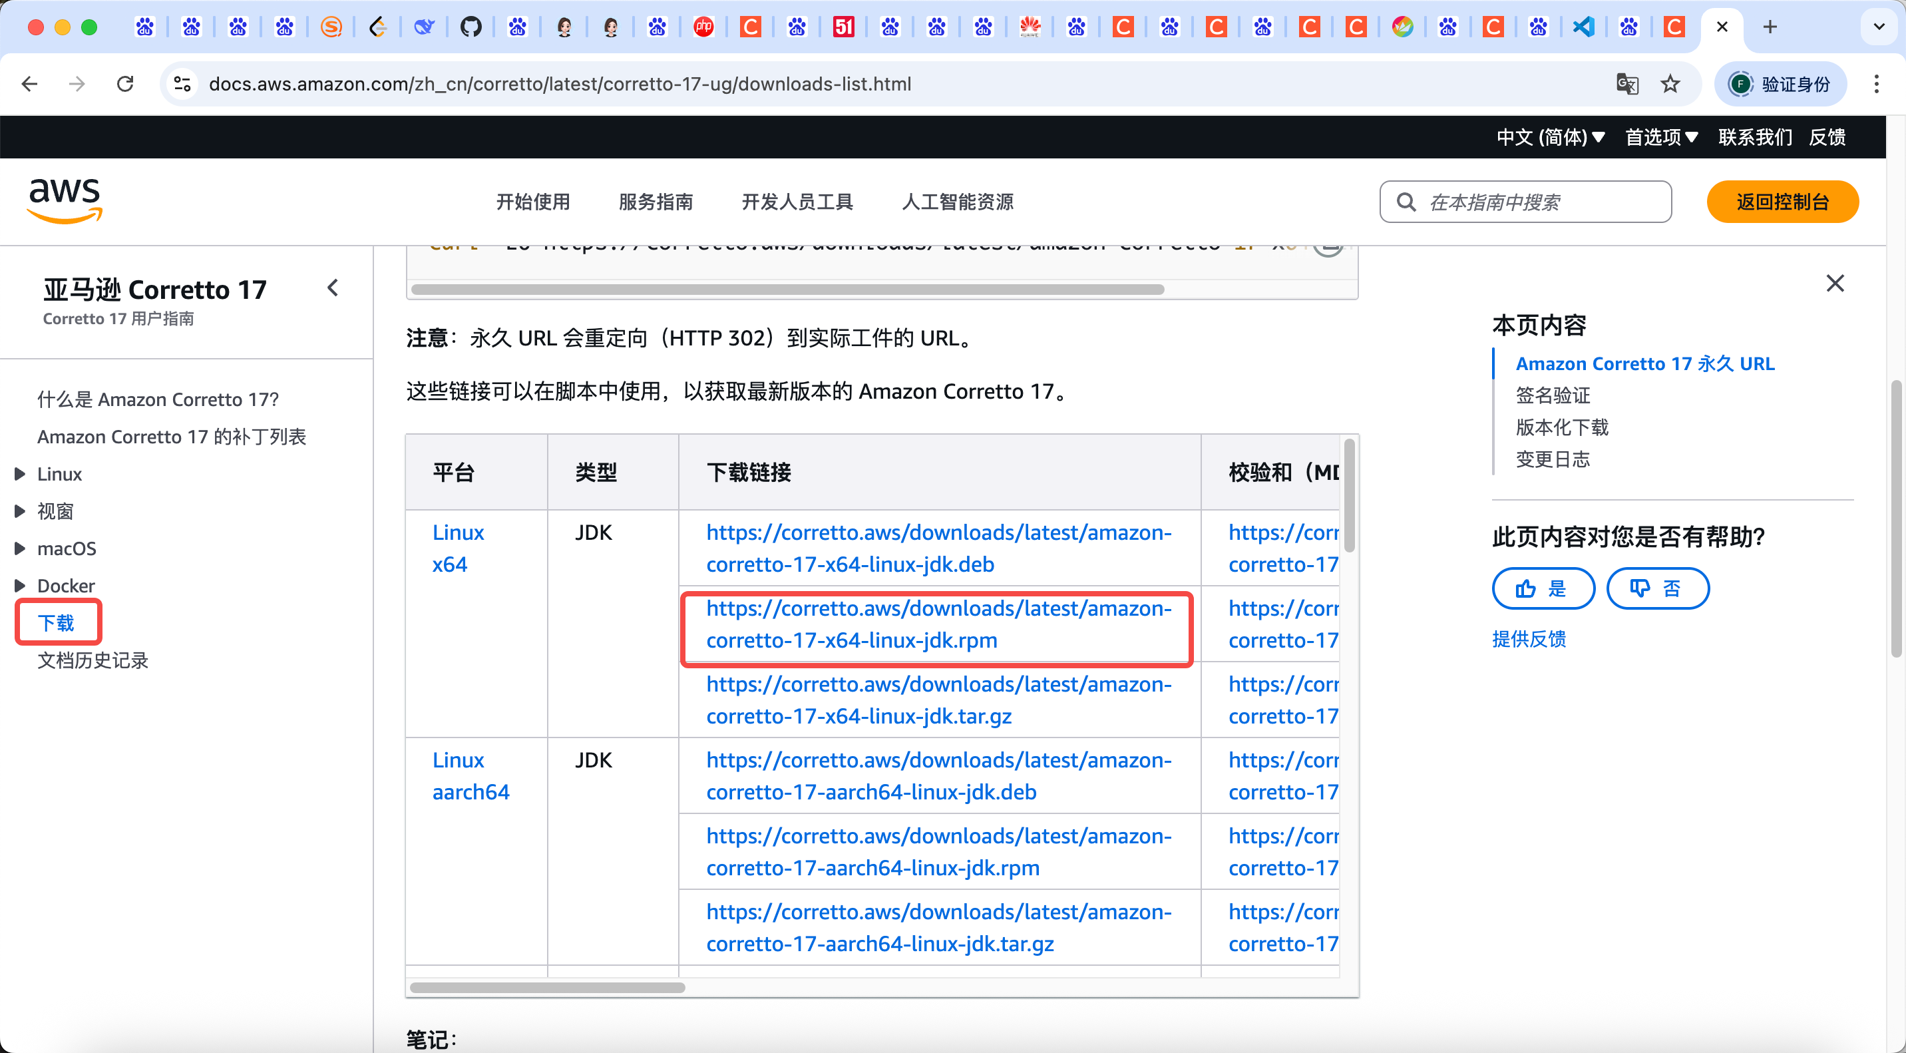Viewport: 1906px width, 1053px height.
Task: Click the table's horizontal scrollbar
Action: coord(548,987)
